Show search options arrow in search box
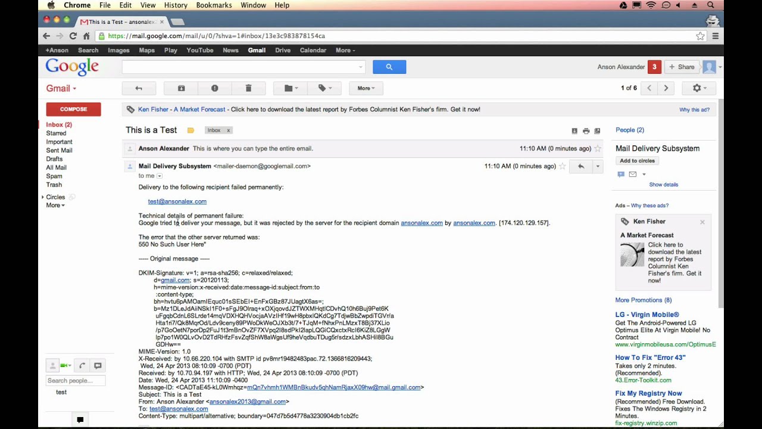 [x=360, y=67]
